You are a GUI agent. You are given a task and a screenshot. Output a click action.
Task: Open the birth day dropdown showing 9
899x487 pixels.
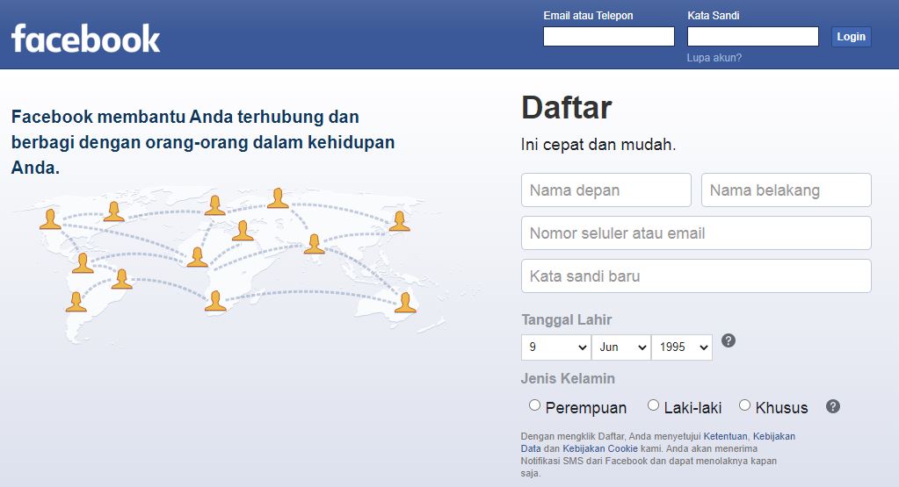pyautogui.click(x=556, y=347)
